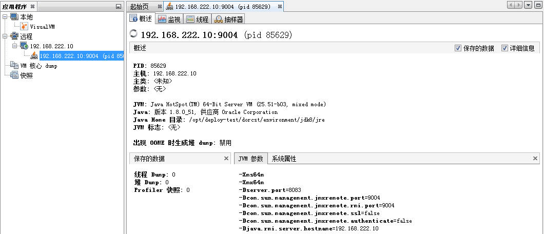Toggle the 保存的数据 checkbox
This screenshot has height=234, width=544.
tap(458, 48)
